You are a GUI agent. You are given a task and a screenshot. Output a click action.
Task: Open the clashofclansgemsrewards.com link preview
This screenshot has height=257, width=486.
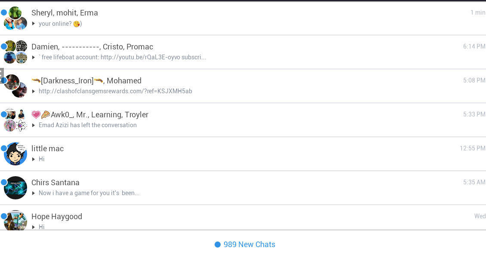click(115, 91)
